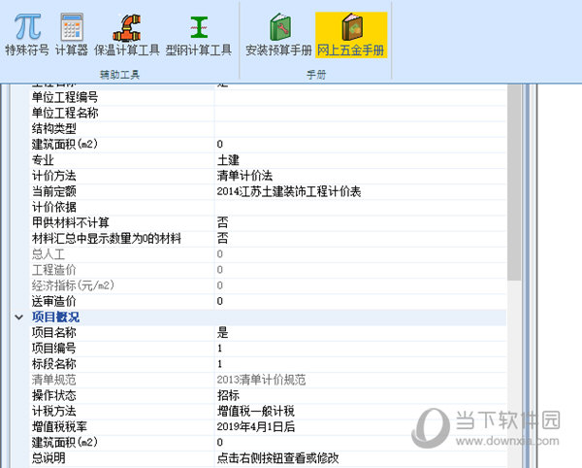Collapse the 项目概况 section
The height and width of the screenshot is (468, 582).
click(x=19, y=318)
